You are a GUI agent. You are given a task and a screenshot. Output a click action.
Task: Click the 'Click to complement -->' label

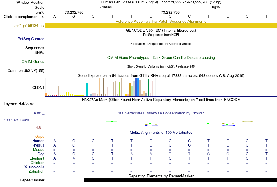(x=24, y=17)
